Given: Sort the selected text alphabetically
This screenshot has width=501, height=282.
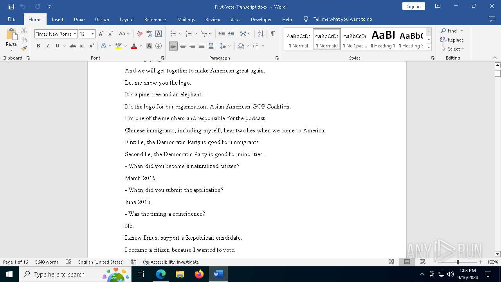Looking at the screenshot, I should pos(261,34).
